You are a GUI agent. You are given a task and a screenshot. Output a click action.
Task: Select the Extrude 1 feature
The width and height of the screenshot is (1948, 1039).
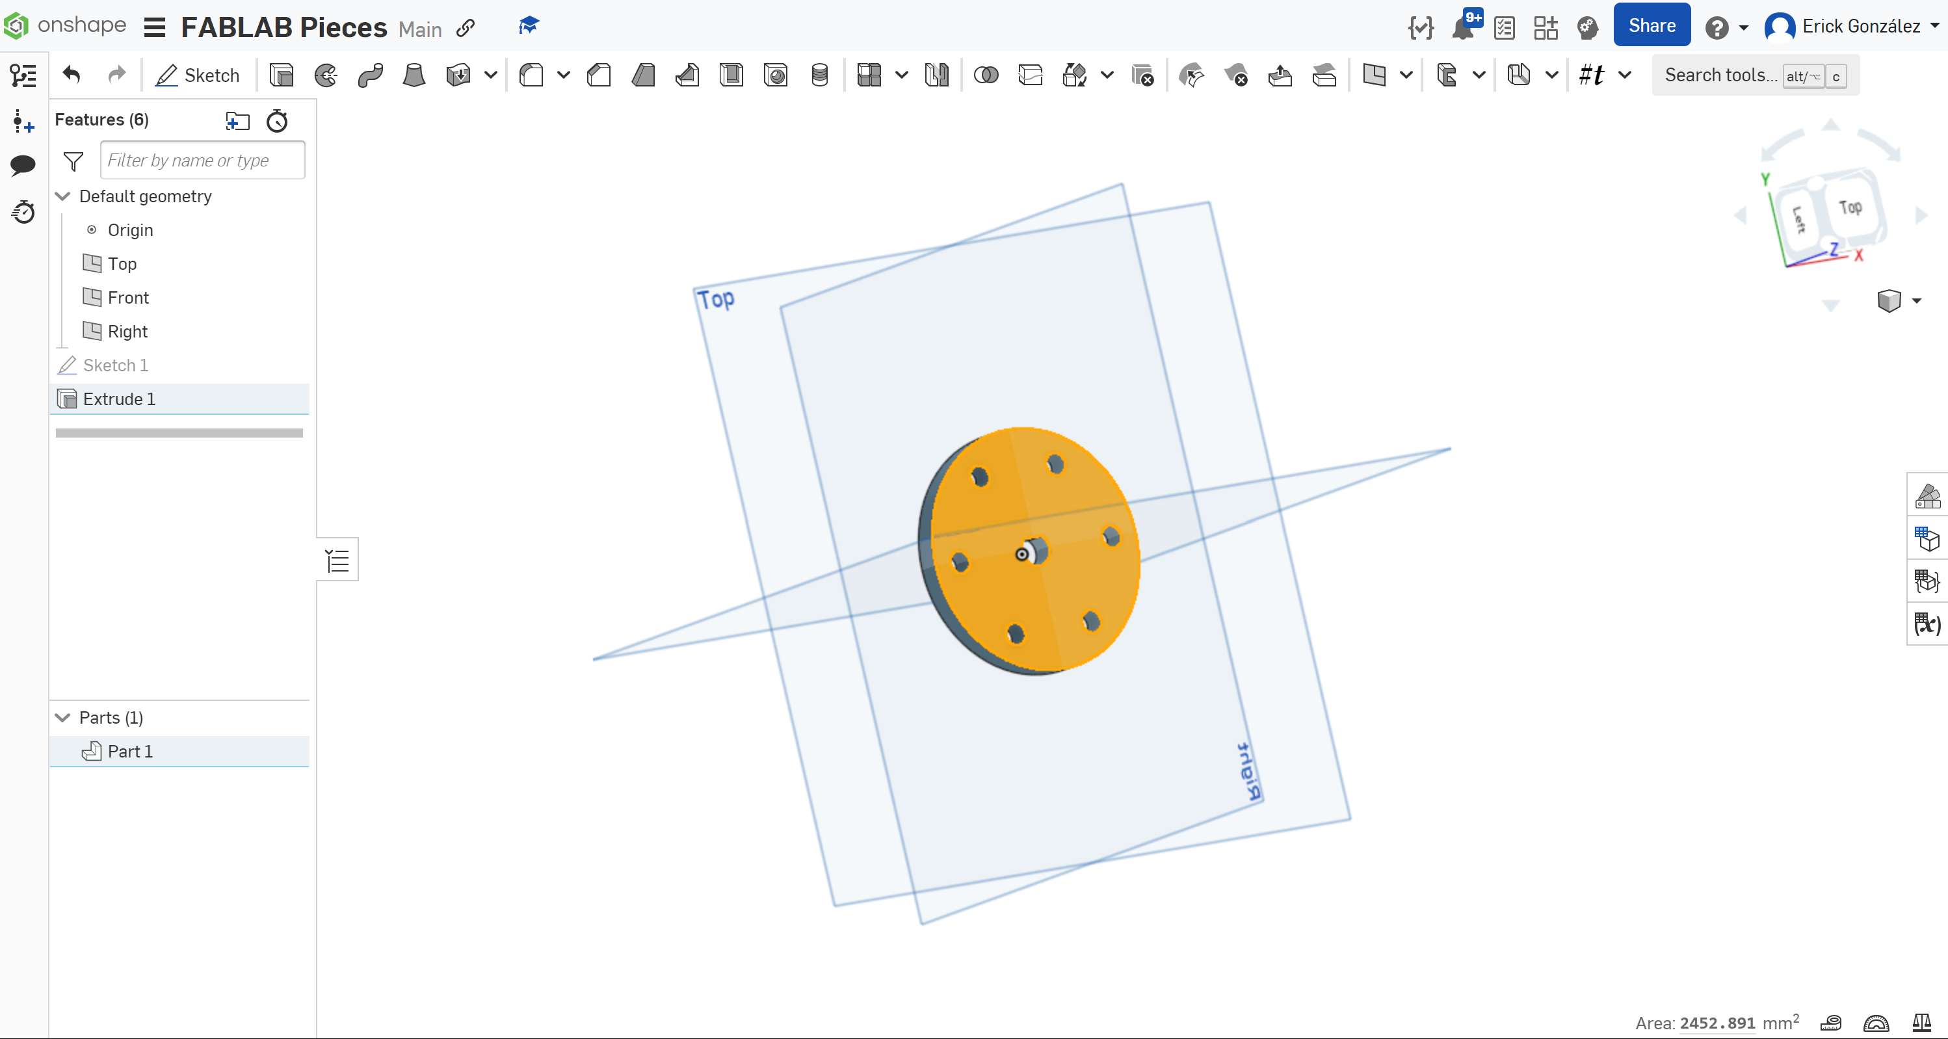pos(120,399)
